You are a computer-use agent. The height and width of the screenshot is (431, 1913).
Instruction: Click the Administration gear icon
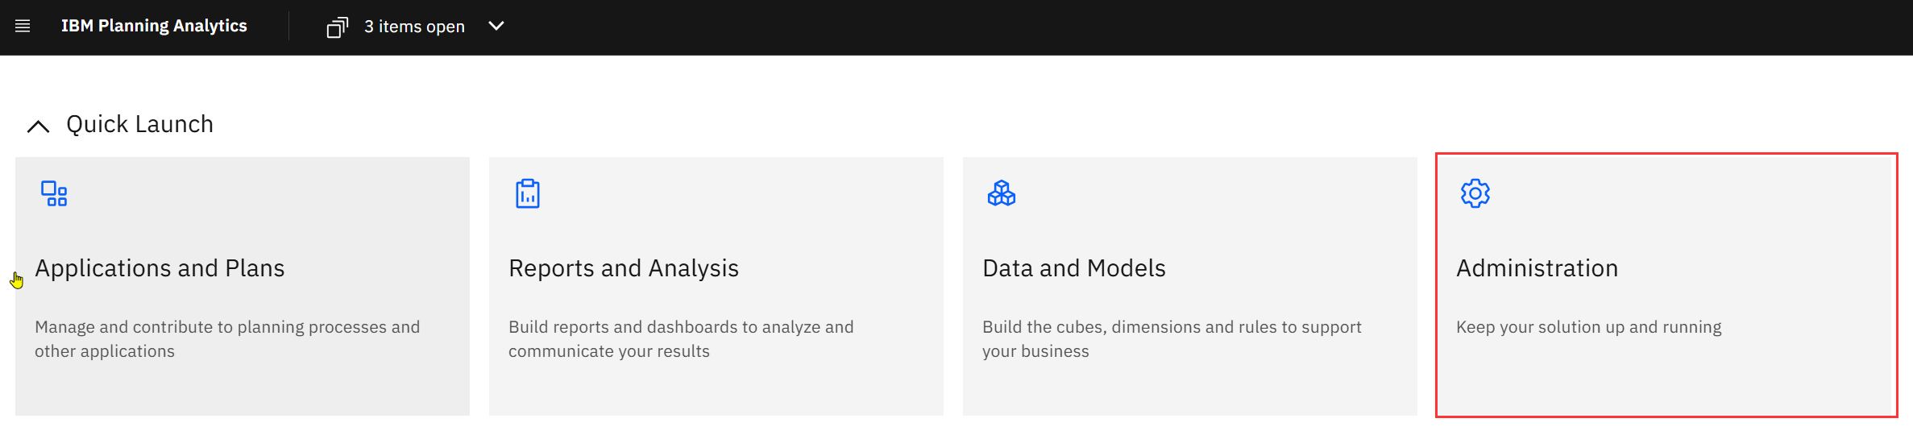tap(1475, 193)
